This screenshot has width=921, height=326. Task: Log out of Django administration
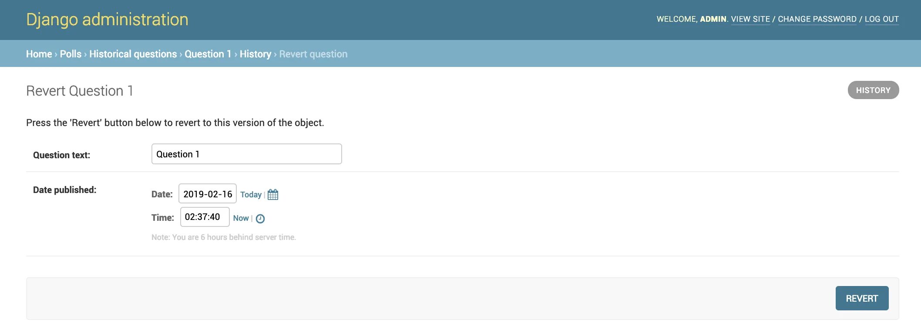pos(881,19)
